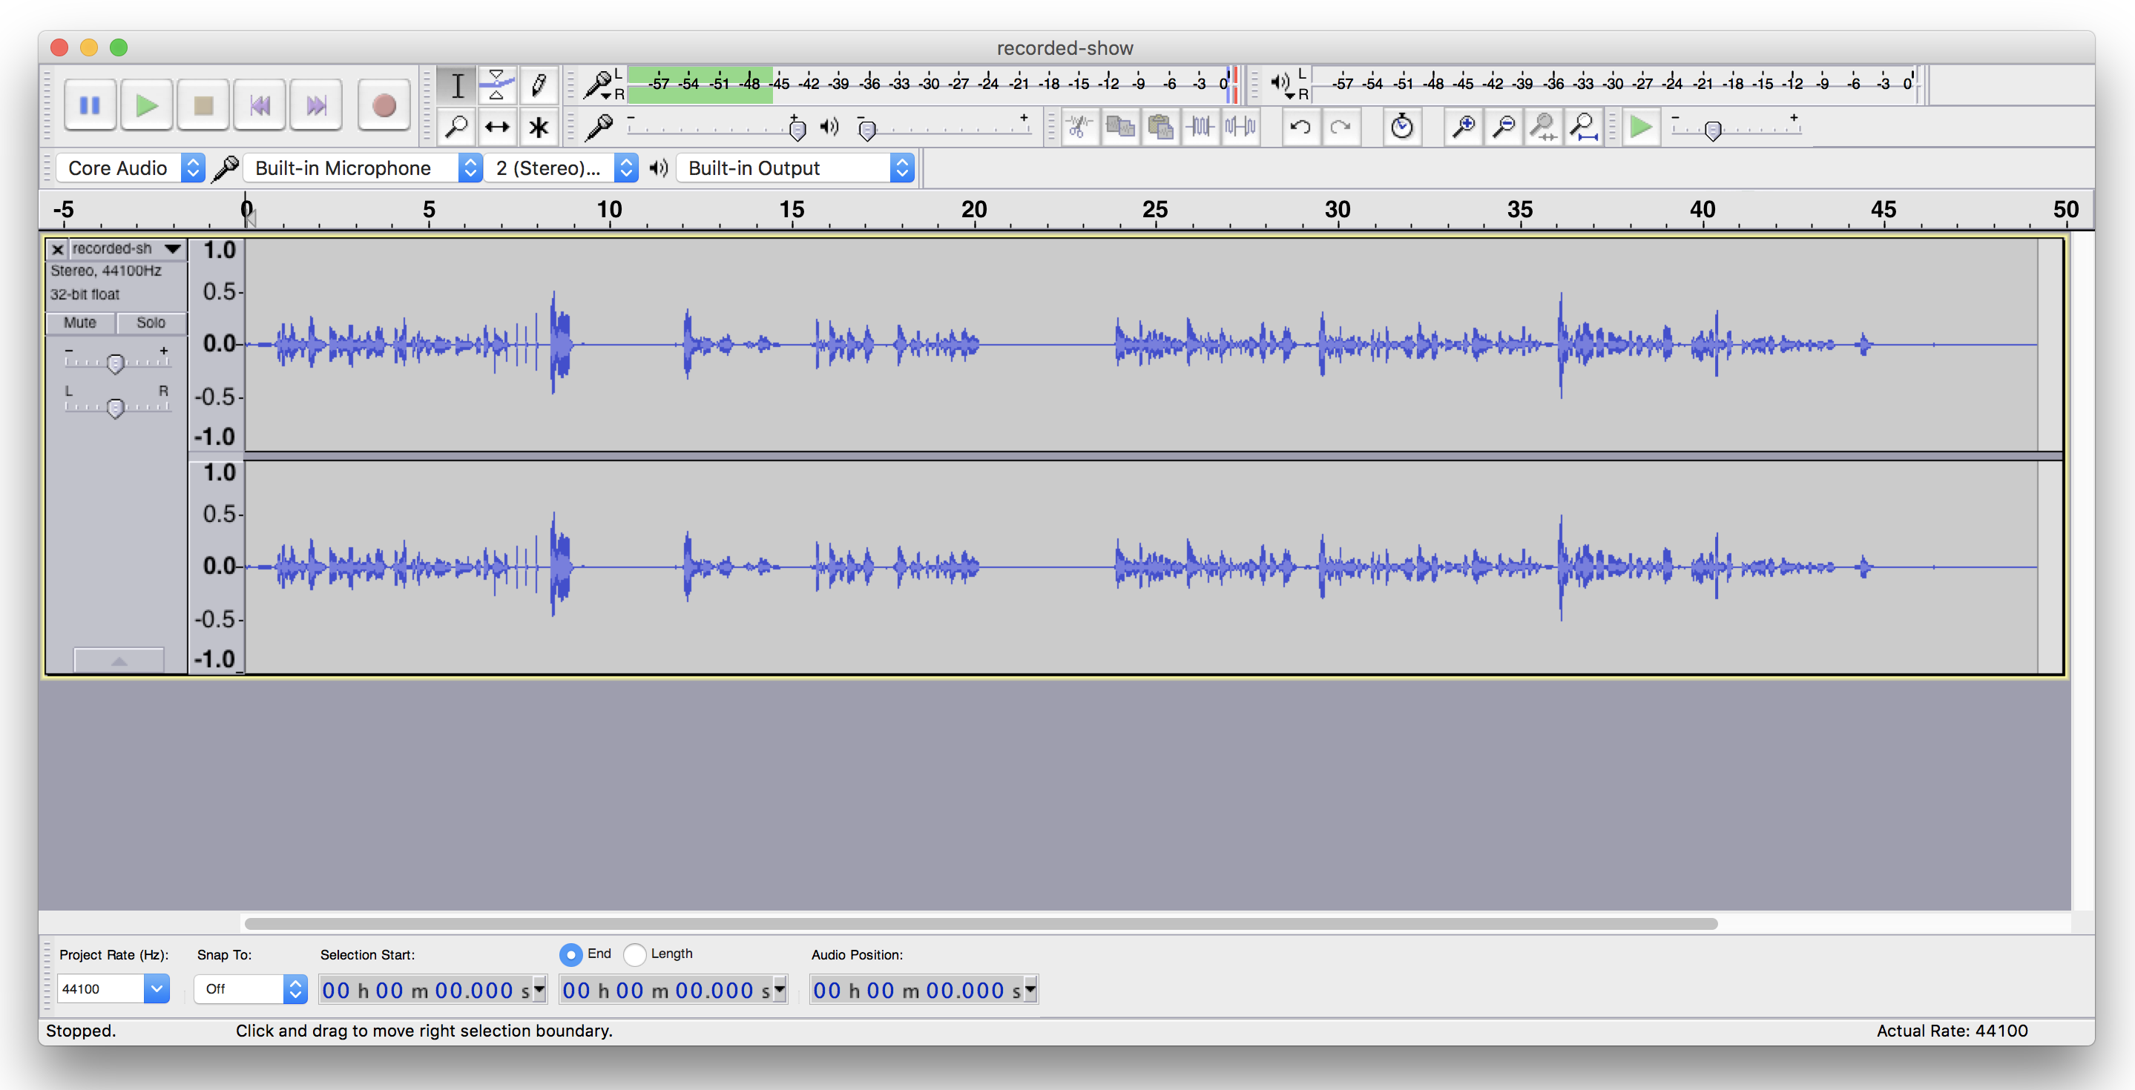2135x1090 pixels.
Task: Open Audio Position time format dropdown arrow
Action: click(x=1030, y=988)
